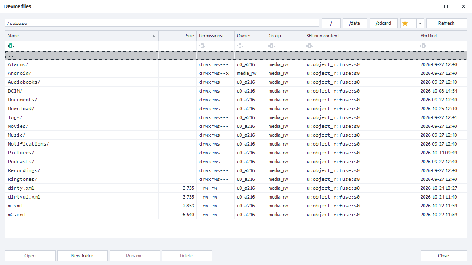Viewport: 472px width, 265px height.
Task: Click the Modified column filter icon
Action: point(423,46)
